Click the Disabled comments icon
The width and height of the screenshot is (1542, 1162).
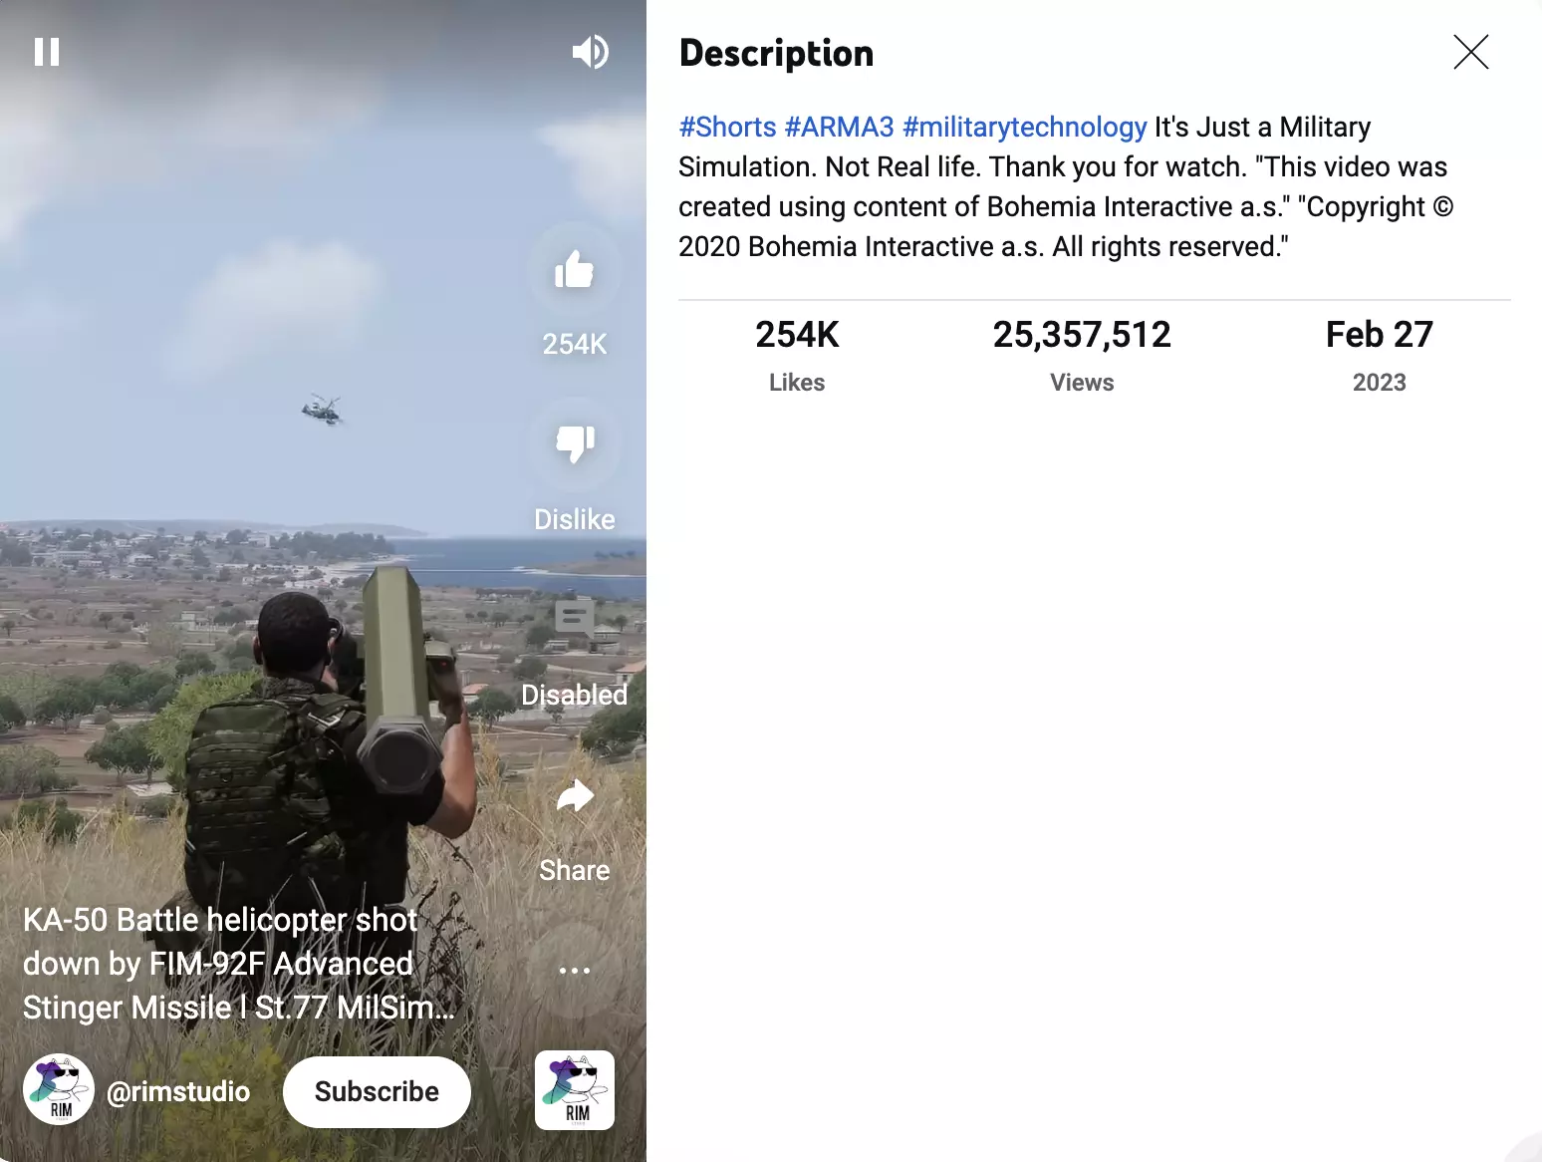tap(575, 620)
